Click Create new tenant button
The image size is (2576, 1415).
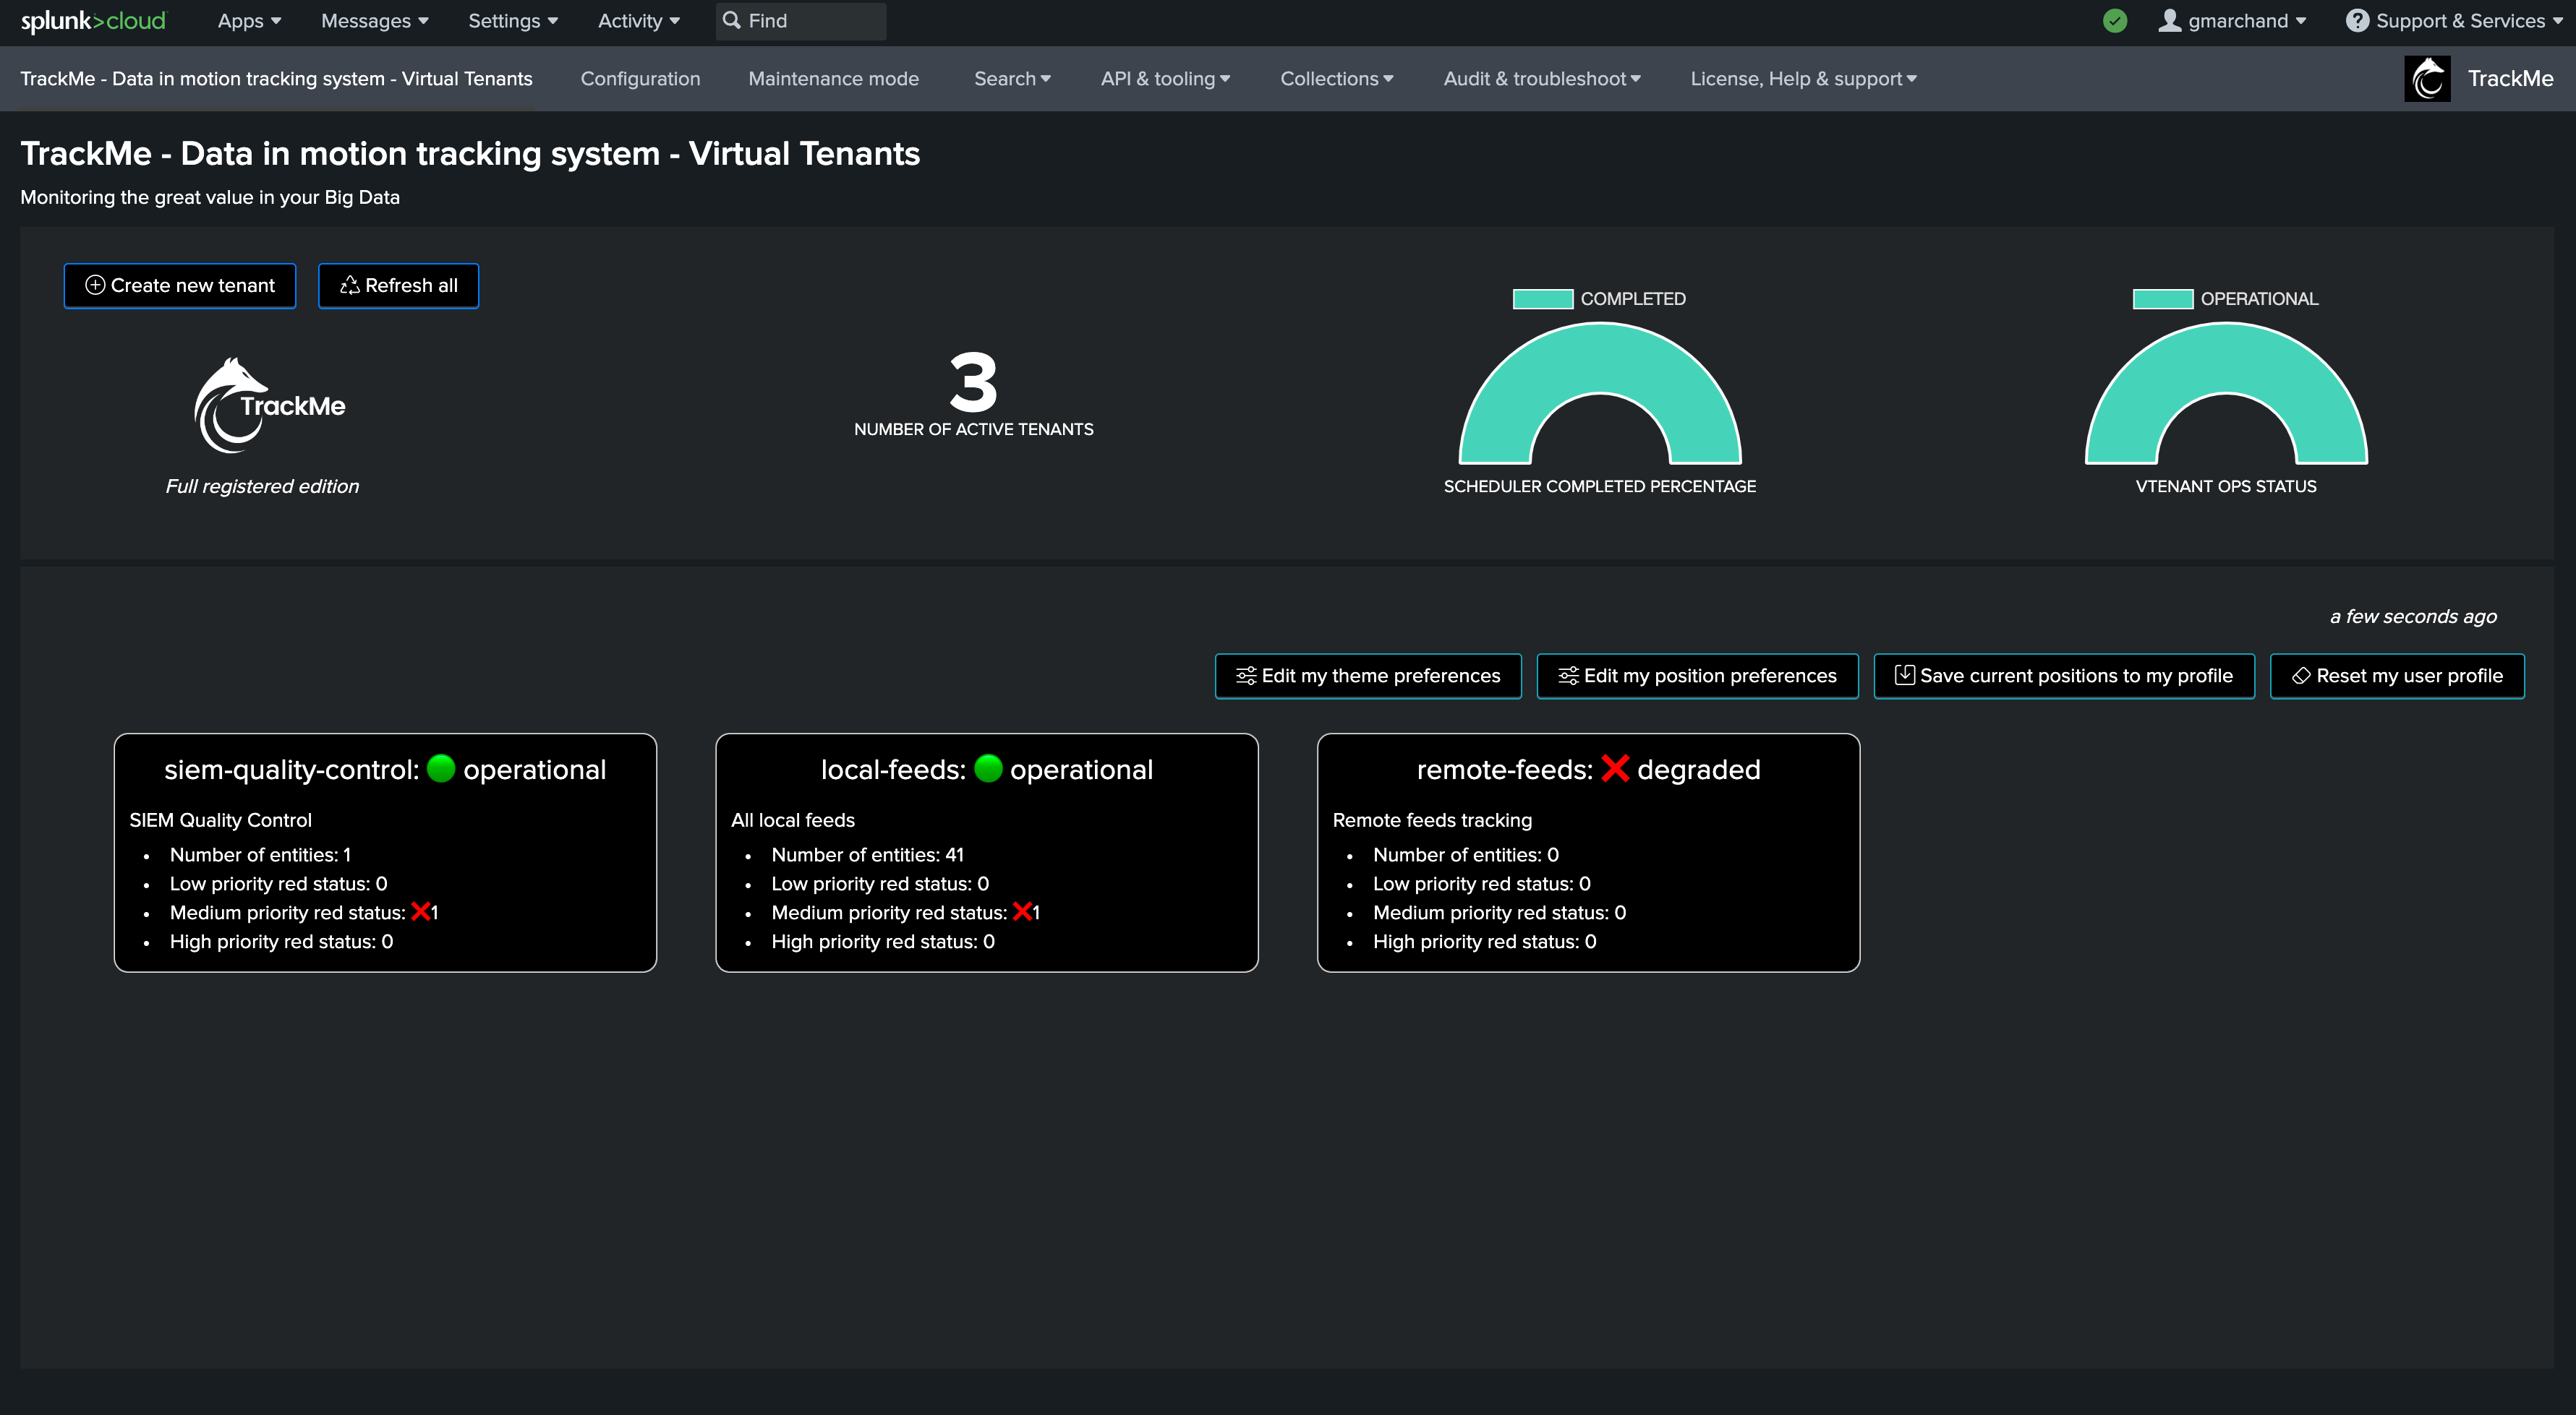pos(180,285)
